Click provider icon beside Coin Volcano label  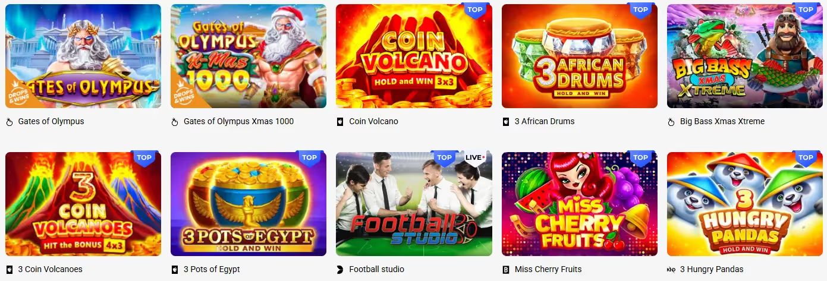[340, 122]
